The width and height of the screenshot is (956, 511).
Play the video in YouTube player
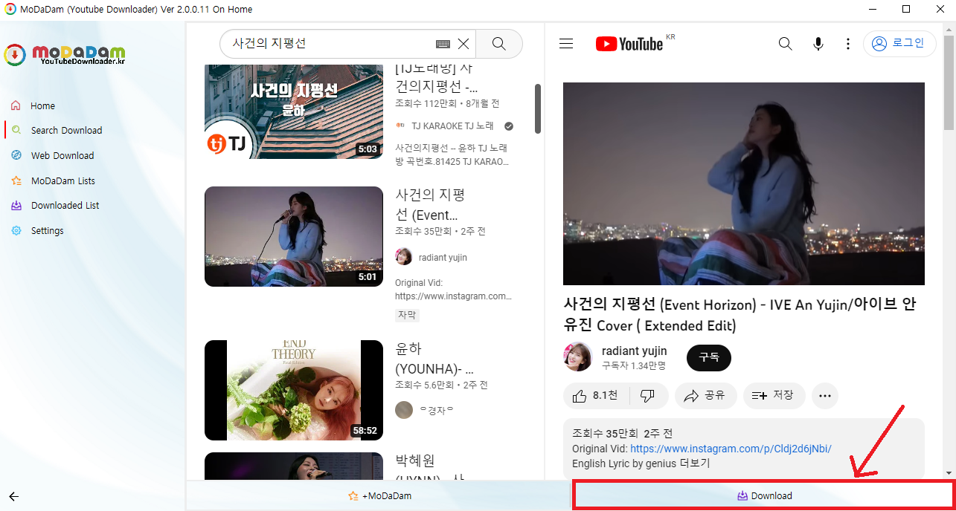(x=743, y=183)
